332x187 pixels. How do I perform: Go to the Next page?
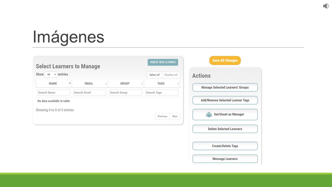175,116
